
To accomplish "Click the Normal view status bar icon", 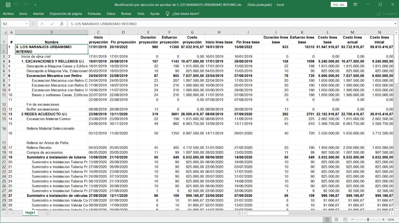I will 327,219.
